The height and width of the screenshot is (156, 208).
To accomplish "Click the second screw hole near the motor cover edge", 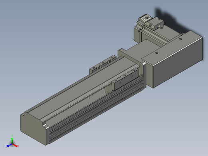I will [180, 39].
